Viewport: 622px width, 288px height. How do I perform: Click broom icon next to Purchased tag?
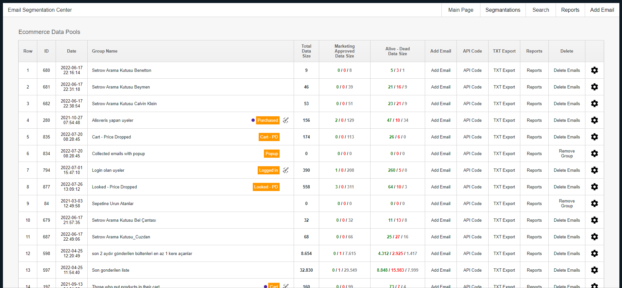click(x=286, y=120)
